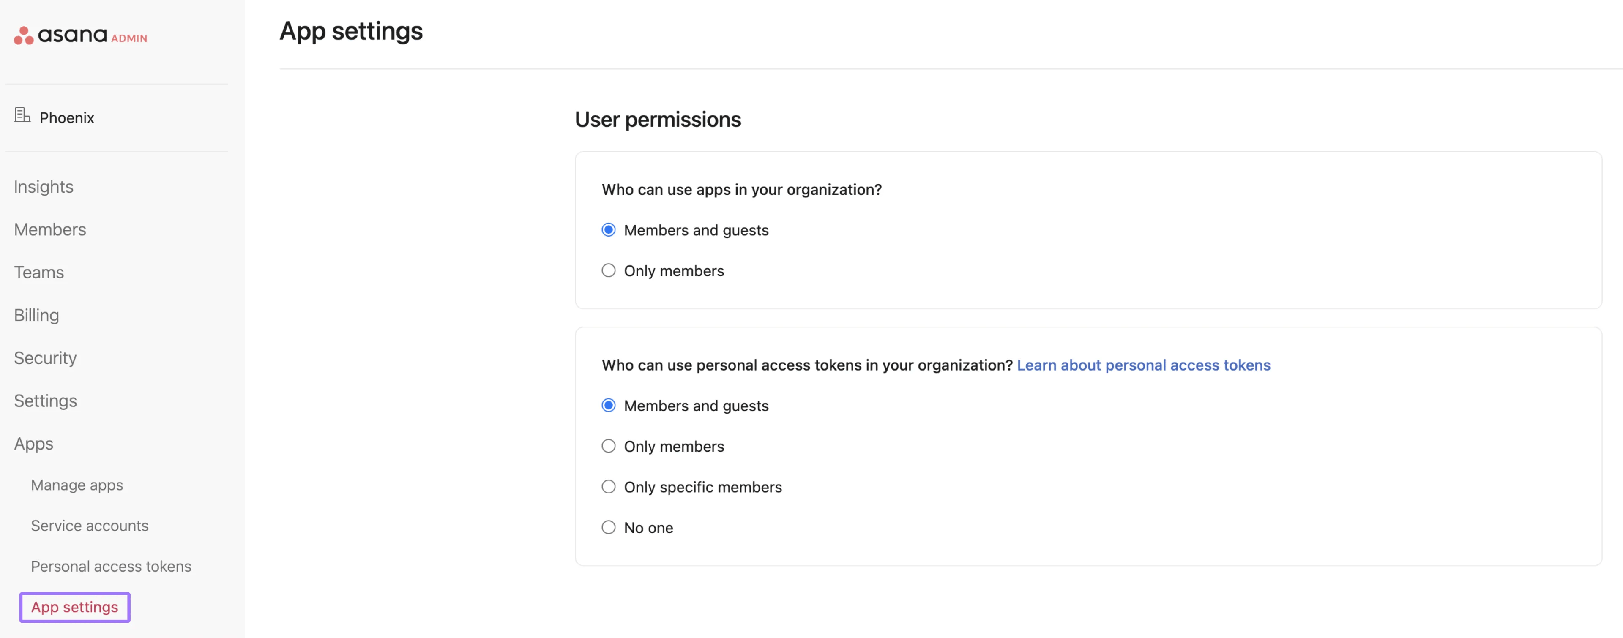This screenshot has height=638, width=1623.
Task: Navigate to Personal access tokens settings
Action: [111, 566]
